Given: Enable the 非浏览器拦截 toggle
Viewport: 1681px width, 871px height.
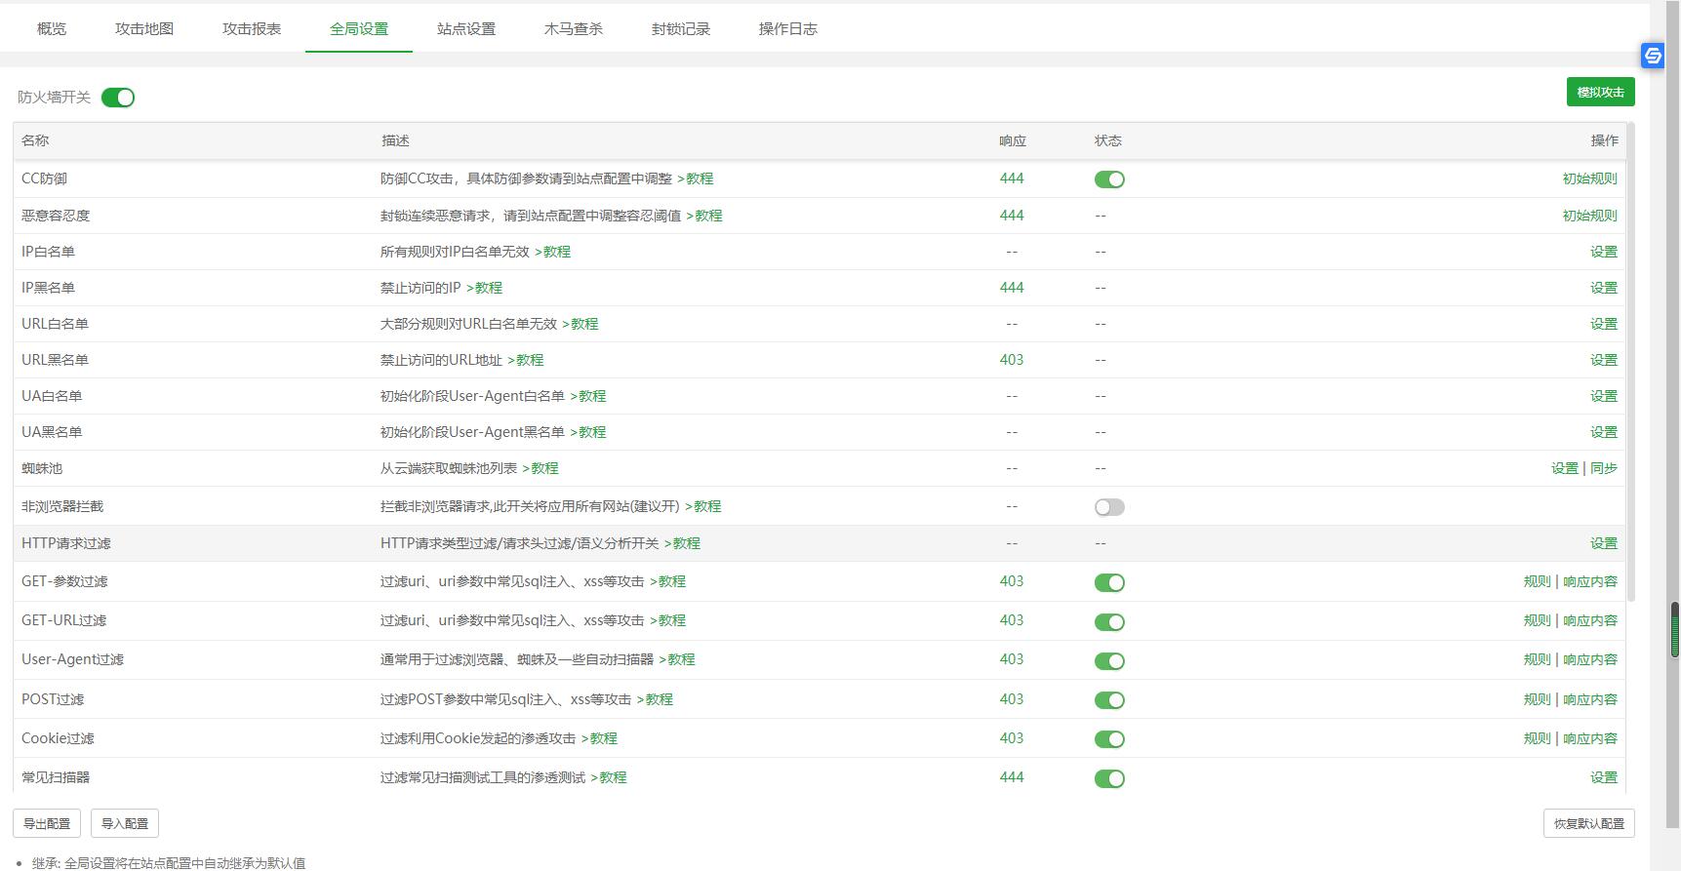Looking at the screenshot, I should click(1109, 507).
